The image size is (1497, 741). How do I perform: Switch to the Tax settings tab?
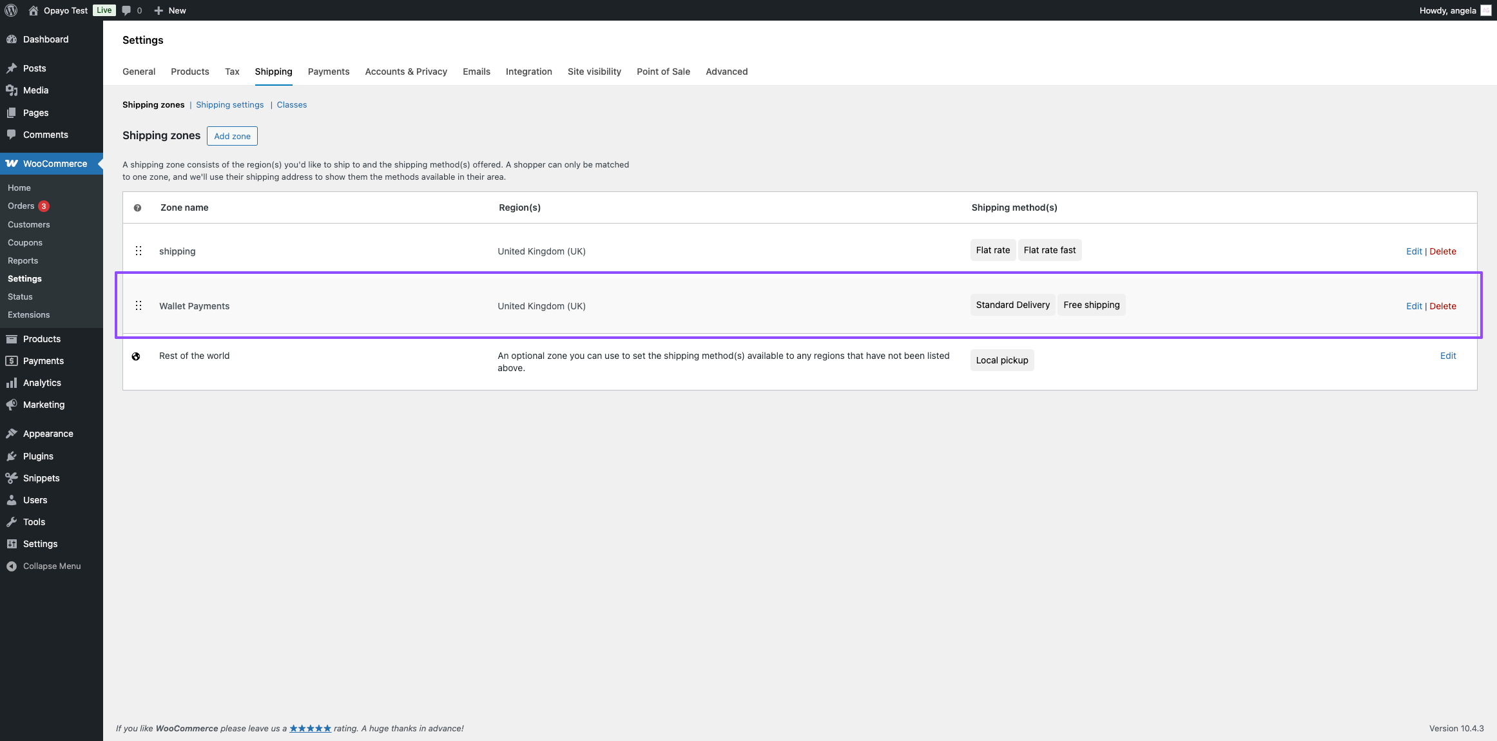[232, 72]
